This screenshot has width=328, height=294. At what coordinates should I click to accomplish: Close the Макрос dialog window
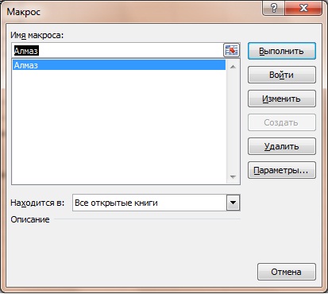303,9
